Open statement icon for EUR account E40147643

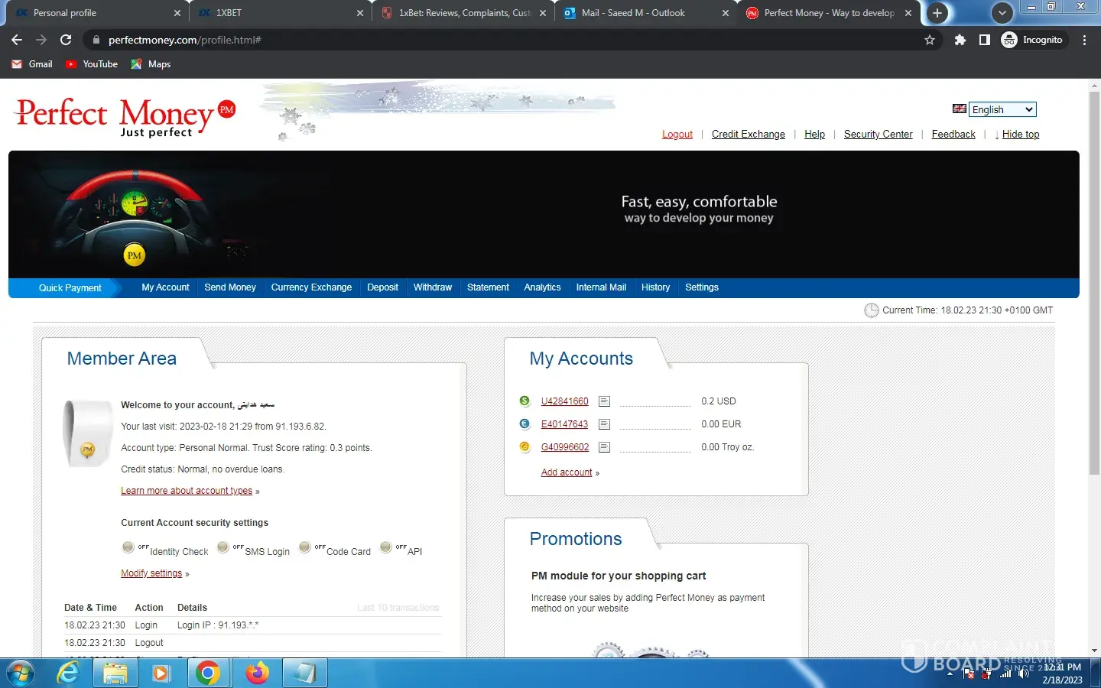[x=604, y=424]
